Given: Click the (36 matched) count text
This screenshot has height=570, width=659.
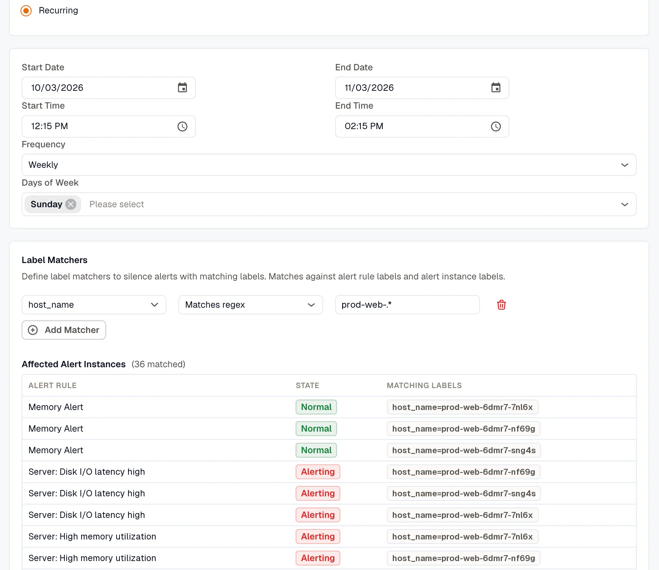Looking at the screenshot, I should [158, 364].
